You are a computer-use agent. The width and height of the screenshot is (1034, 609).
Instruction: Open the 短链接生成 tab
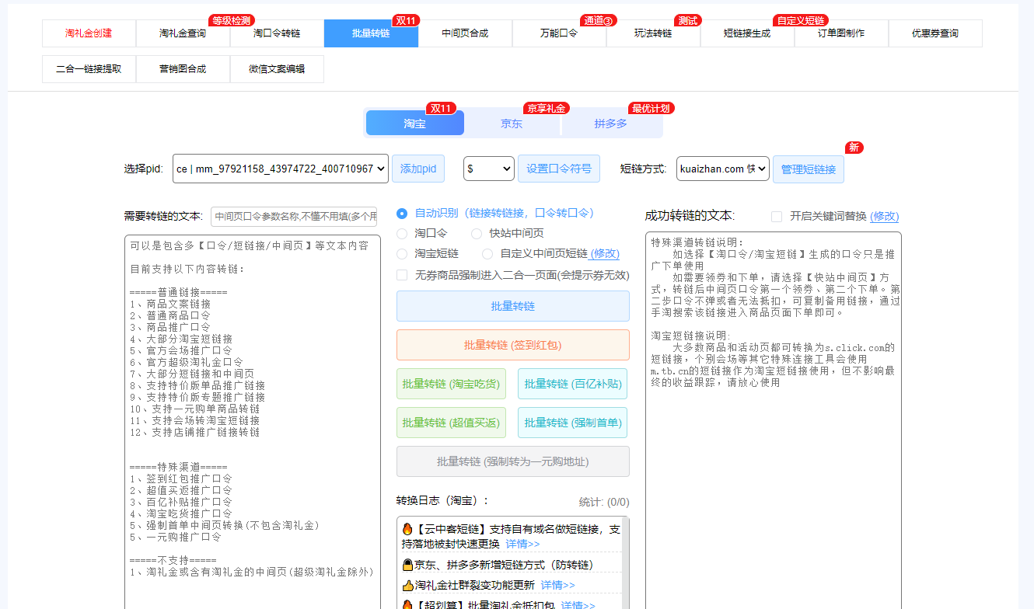(747, 33)
